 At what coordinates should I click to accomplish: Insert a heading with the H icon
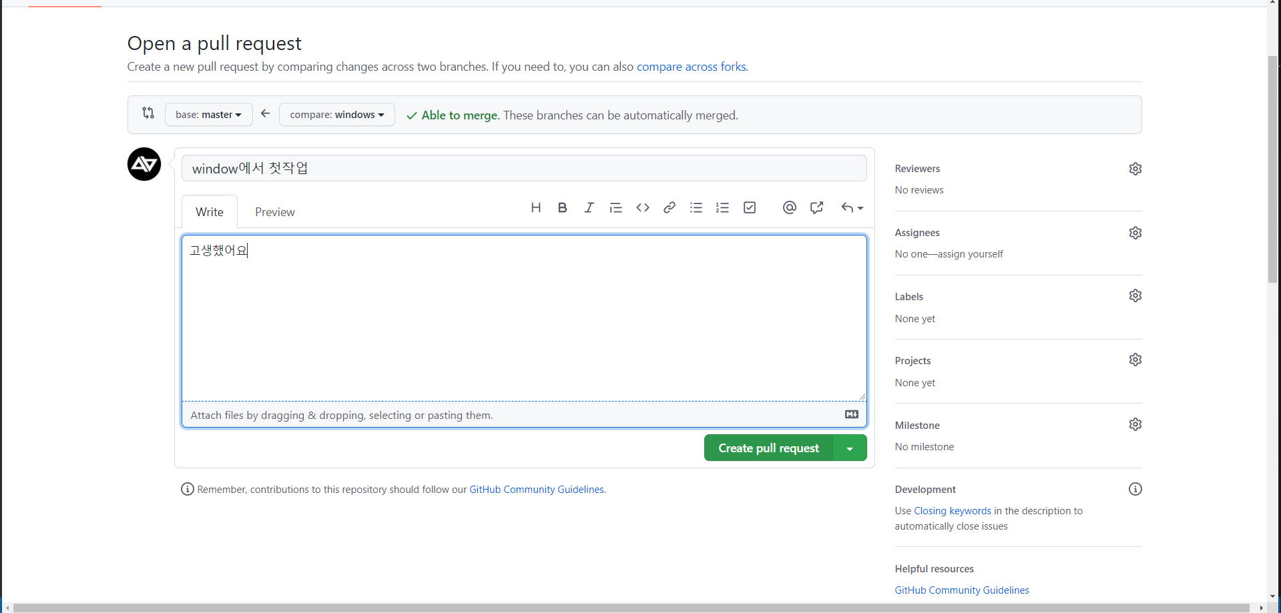point(535,207)
